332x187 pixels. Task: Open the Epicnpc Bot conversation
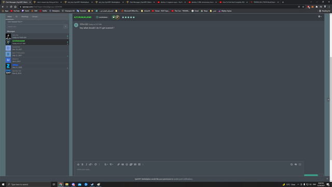[37, 72]
